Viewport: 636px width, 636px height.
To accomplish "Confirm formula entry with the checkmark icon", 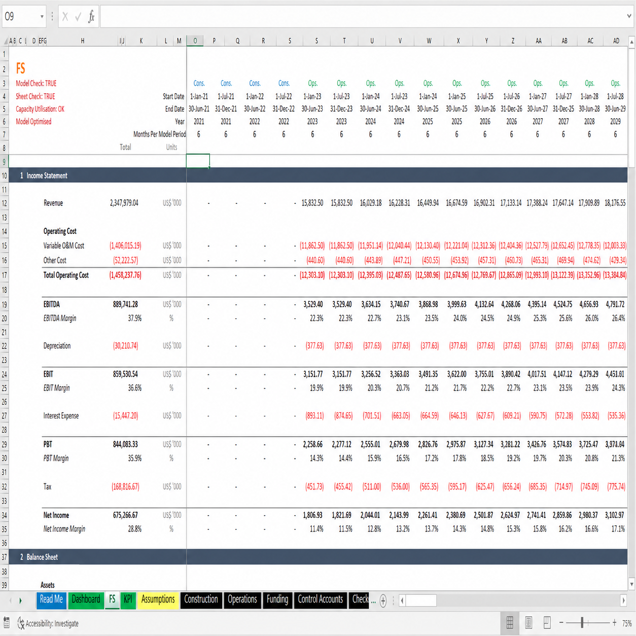I will [x=78, y=17].
